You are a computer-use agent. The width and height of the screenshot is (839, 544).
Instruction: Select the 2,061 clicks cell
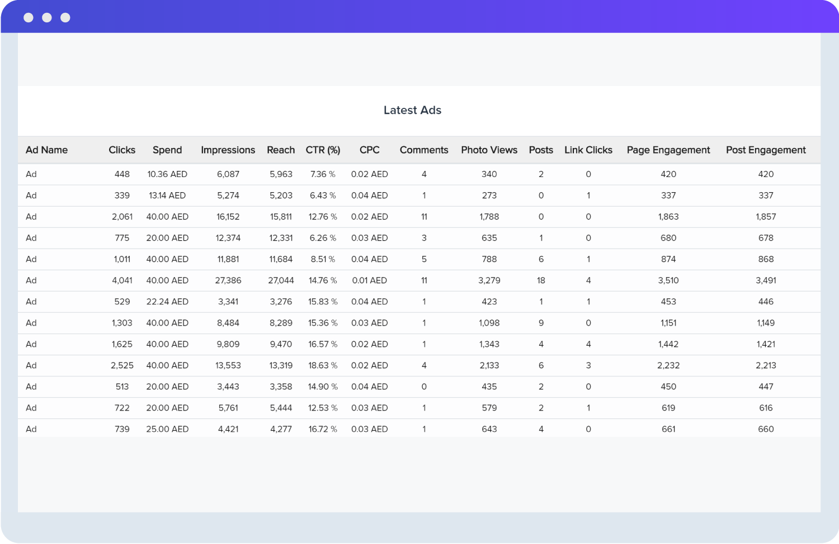pos(122,217)
